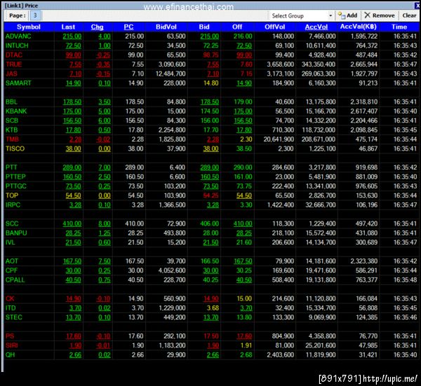Screen dimensions: 421x386
Task: Click the Bid column header
Action: [204, 27]
